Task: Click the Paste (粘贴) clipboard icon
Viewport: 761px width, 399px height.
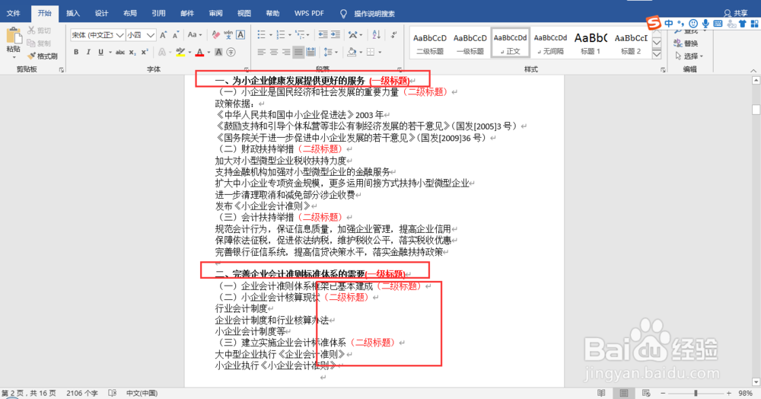Action: [14, 37]
